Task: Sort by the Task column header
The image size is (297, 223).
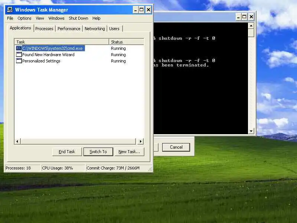Action: (x=62, y=42)
